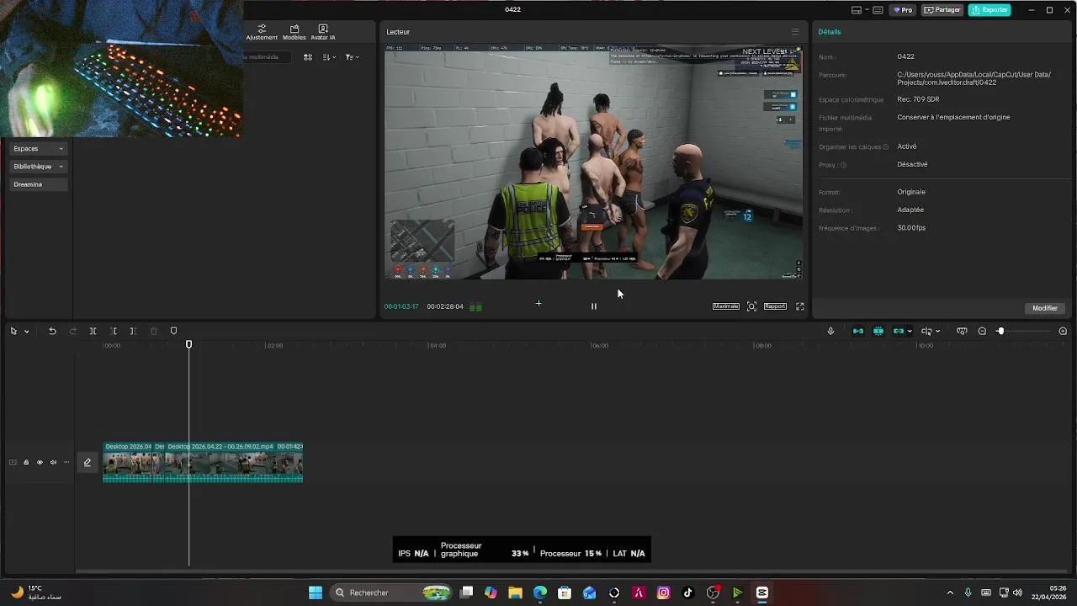Open the Avatar IA tab
Image resolution: width=1077 pixels, height=606 pixels.
(x=323, y=32)
